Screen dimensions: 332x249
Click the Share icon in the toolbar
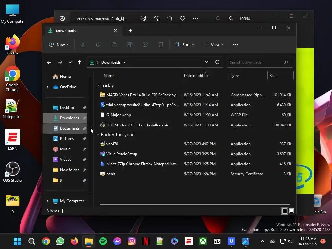[x=145, y=44]
